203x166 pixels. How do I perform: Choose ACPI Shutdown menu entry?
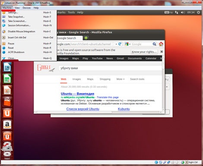pyautogui.click(x=29, y=52)
